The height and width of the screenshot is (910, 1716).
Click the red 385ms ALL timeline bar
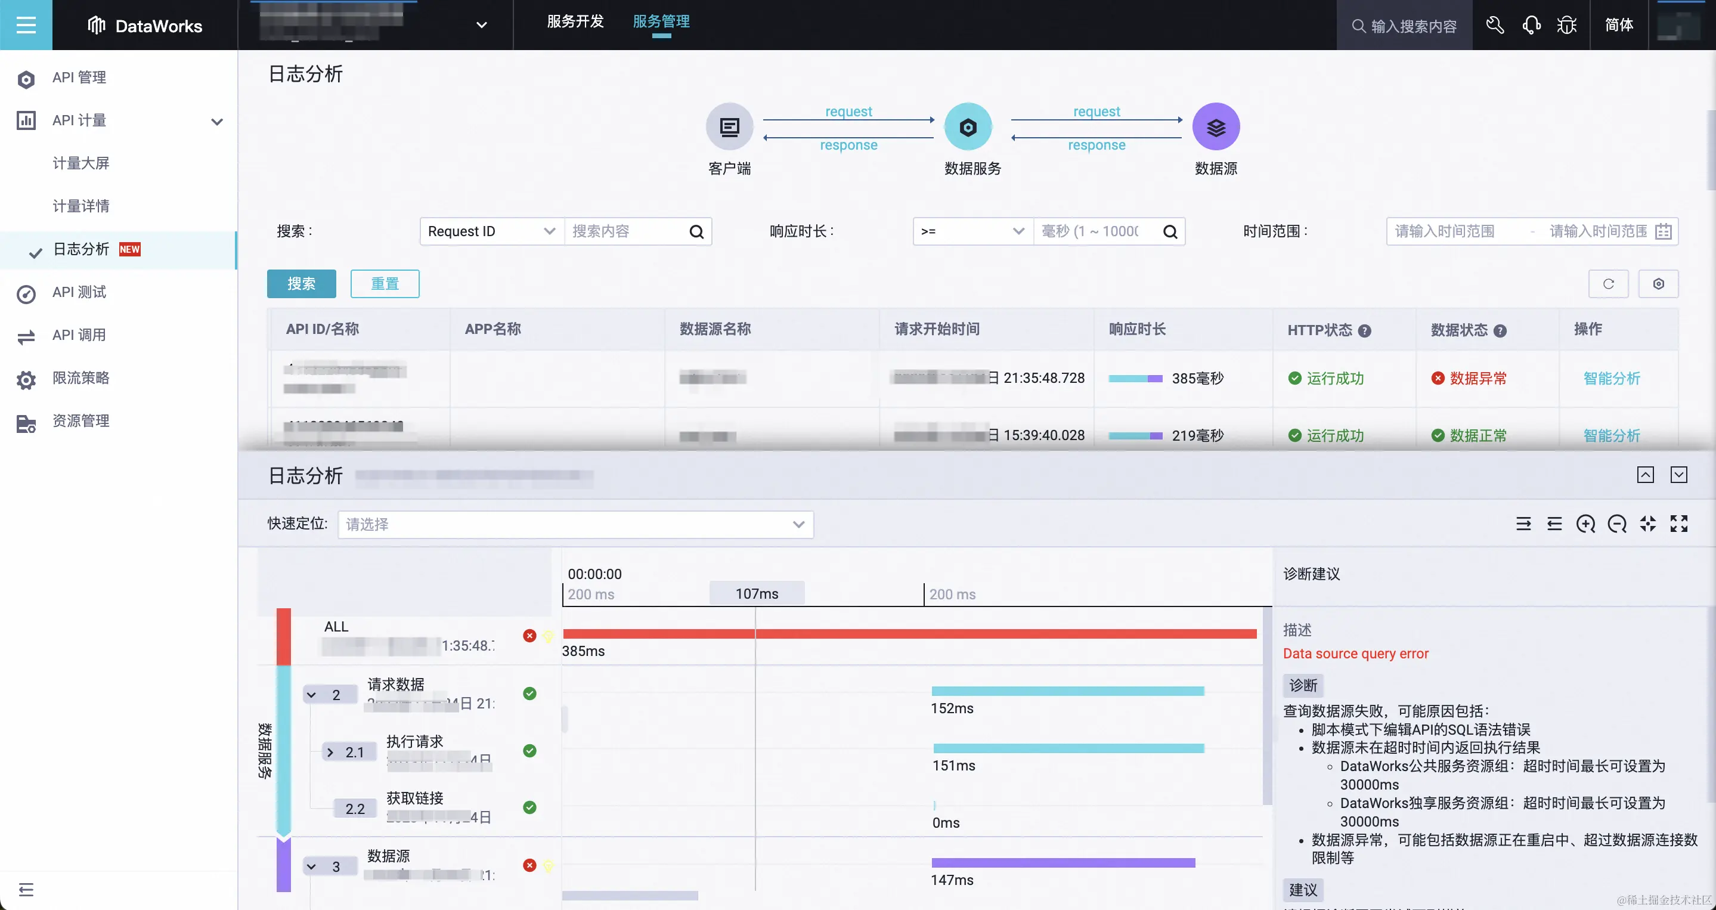[x=909, y=633]
